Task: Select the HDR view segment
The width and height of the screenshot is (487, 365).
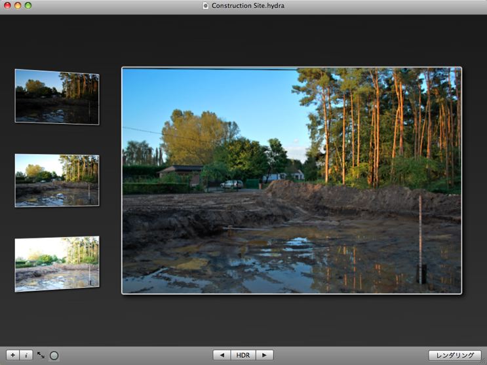Action: coord(243,355)
